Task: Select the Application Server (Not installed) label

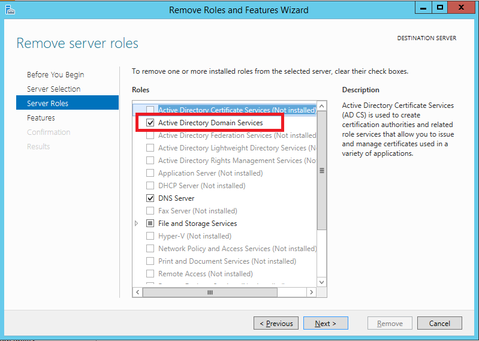Action: pos(210,173)
